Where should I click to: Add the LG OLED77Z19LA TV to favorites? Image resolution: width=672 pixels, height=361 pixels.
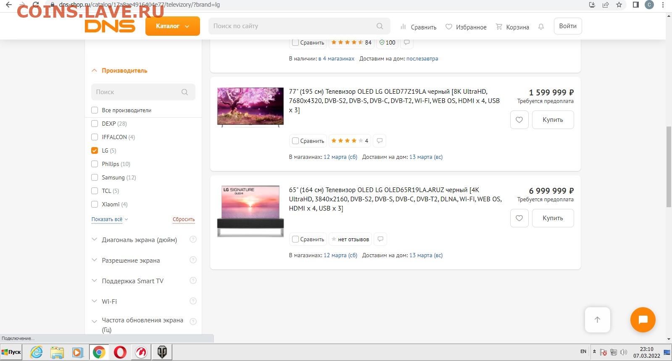click(519, 120)
